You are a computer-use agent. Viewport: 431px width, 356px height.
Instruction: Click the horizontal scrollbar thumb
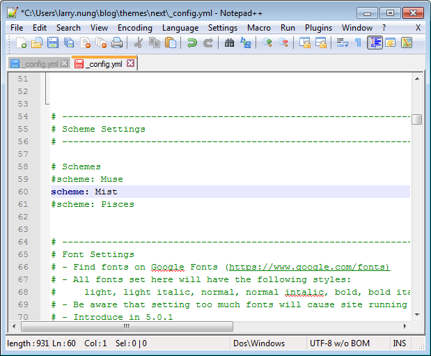tap(127, 326)
